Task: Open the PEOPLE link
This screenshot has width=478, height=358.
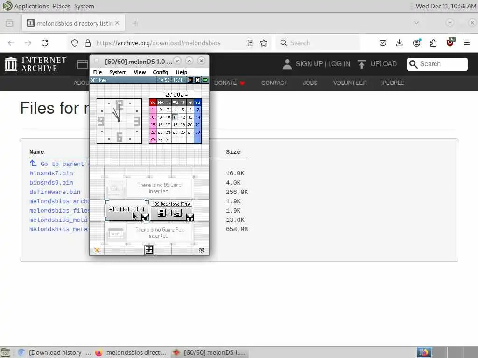Action: pyautogui.click(x=393, y=83)
